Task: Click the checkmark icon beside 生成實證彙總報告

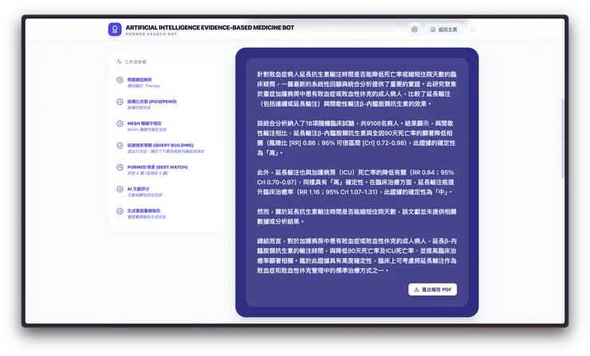Action: pyautogui.click(x=120, y=211)
